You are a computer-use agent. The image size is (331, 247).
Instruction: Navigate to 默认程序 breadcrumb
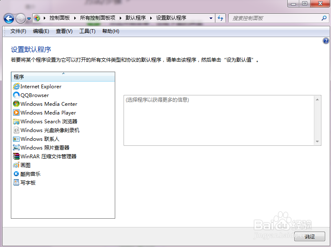pos(136,18)
